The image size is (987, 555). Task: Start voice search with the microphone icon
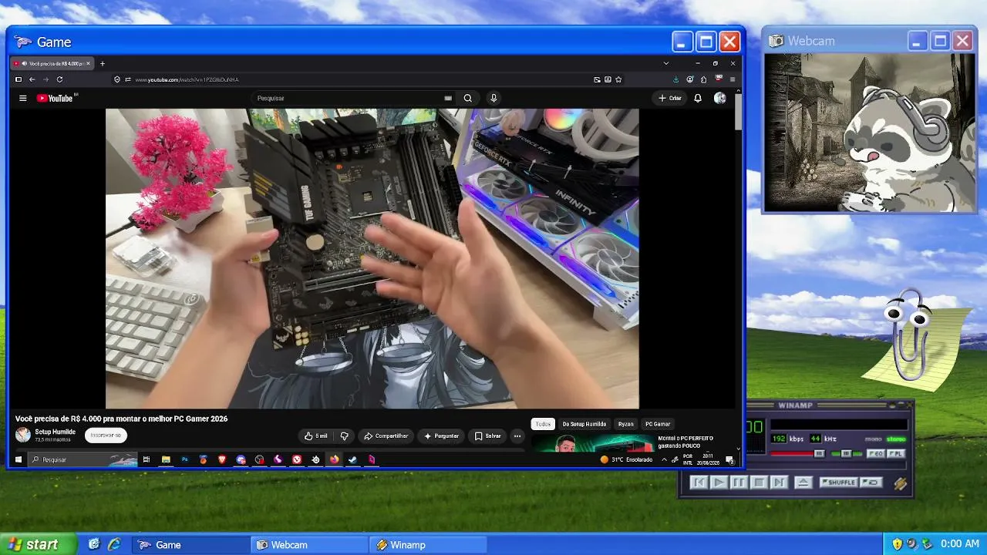493,98
